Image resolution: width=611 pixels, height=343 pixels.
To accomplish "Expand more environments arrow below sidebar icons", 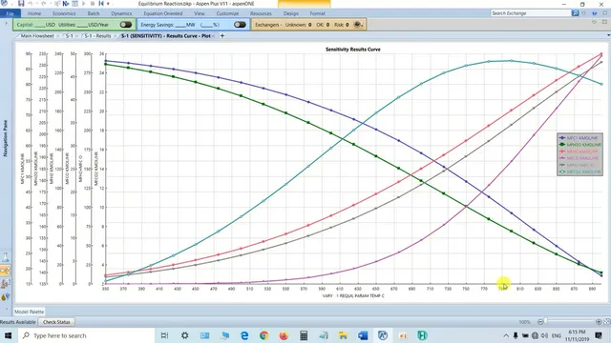I will [6, 309].
